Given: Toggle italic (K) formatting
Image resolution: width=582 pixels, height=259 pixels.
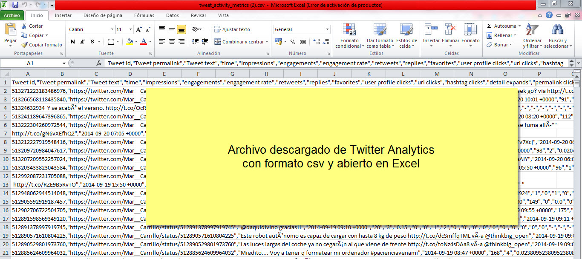Looking at the screenshot, I should tap(83, 42).
